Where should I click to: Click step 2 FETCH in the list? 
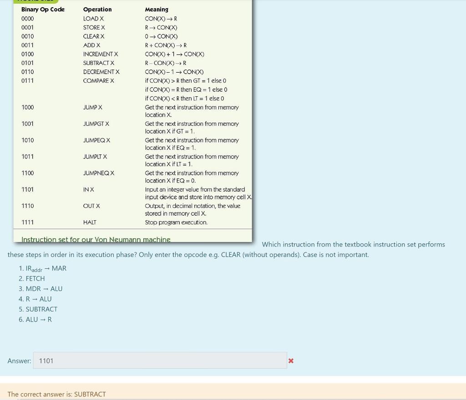coord(32,278)
